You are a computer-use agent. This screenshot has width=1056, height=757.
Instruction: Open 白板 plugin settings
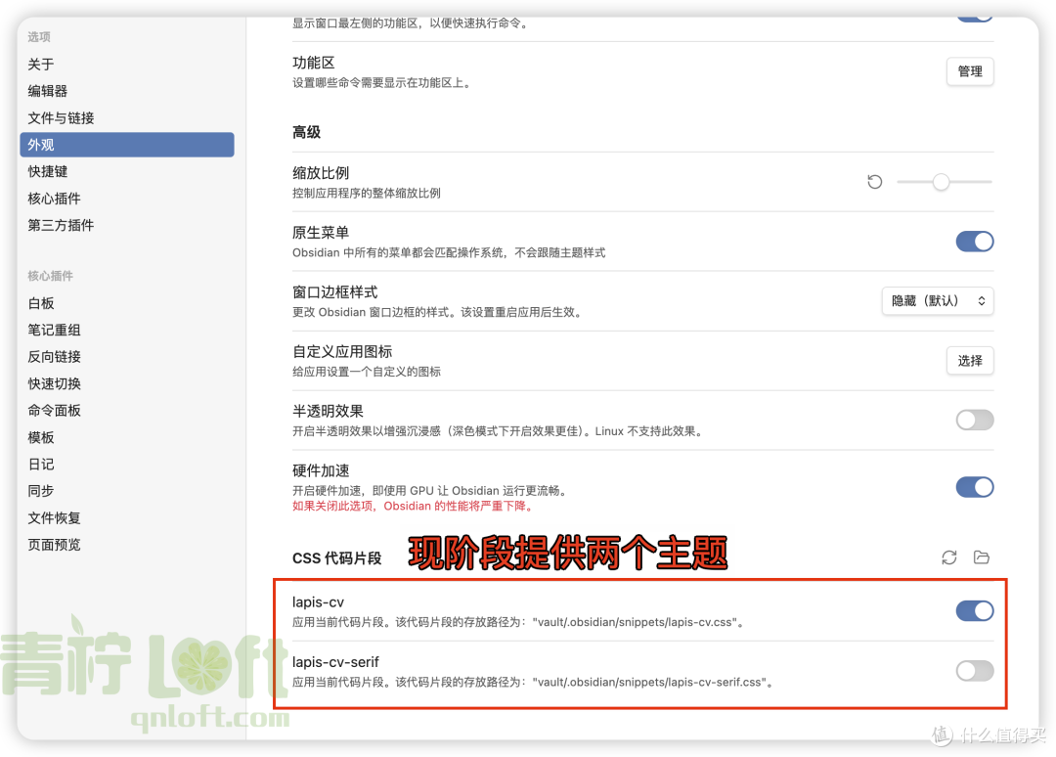pos(127,303)
